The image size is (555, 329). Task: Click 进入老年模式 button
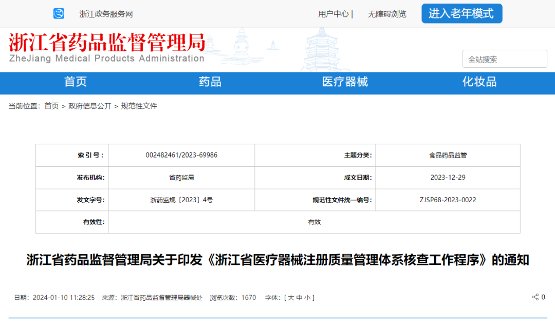tap(461, 13)
